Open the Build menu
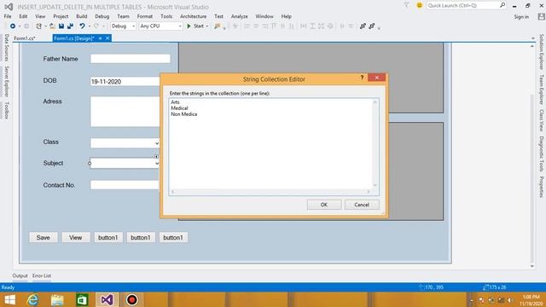This screenshot has height=307, width=546. [x=82, y=16]
